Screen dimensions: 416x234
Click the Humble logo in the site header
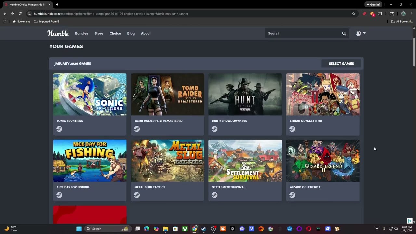tap(58, 33)
